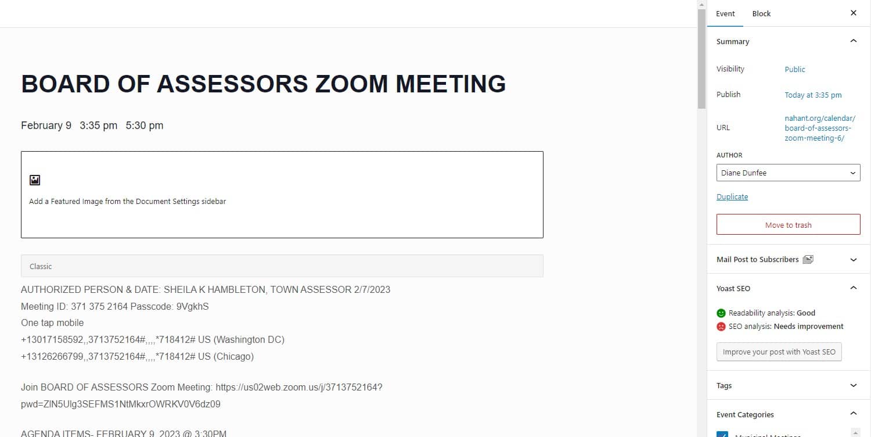
Task: Close the settings sidebar with the X icon
Action: pyautogui.click(x=853, y=13)
